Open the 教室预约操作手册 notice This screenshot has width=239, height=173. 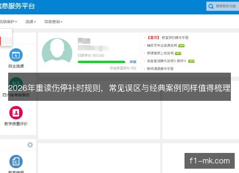click(175, 38)
